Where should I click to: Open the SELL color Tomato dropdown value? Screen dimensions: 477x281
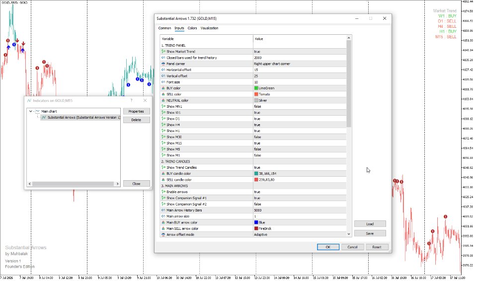tap(300, 94)
